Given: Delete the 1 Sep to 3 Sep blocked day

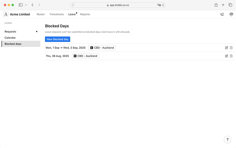Looking at the screenshot, I should (x=231, y=48).
